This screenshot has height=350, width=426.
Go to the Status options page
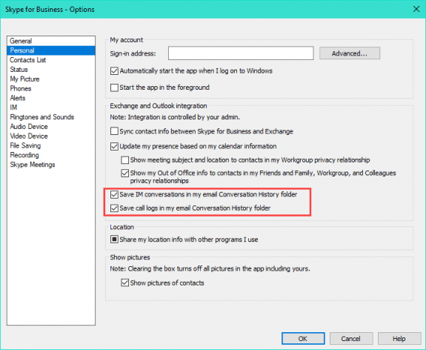pyautogui.click(x=51, y=70)
